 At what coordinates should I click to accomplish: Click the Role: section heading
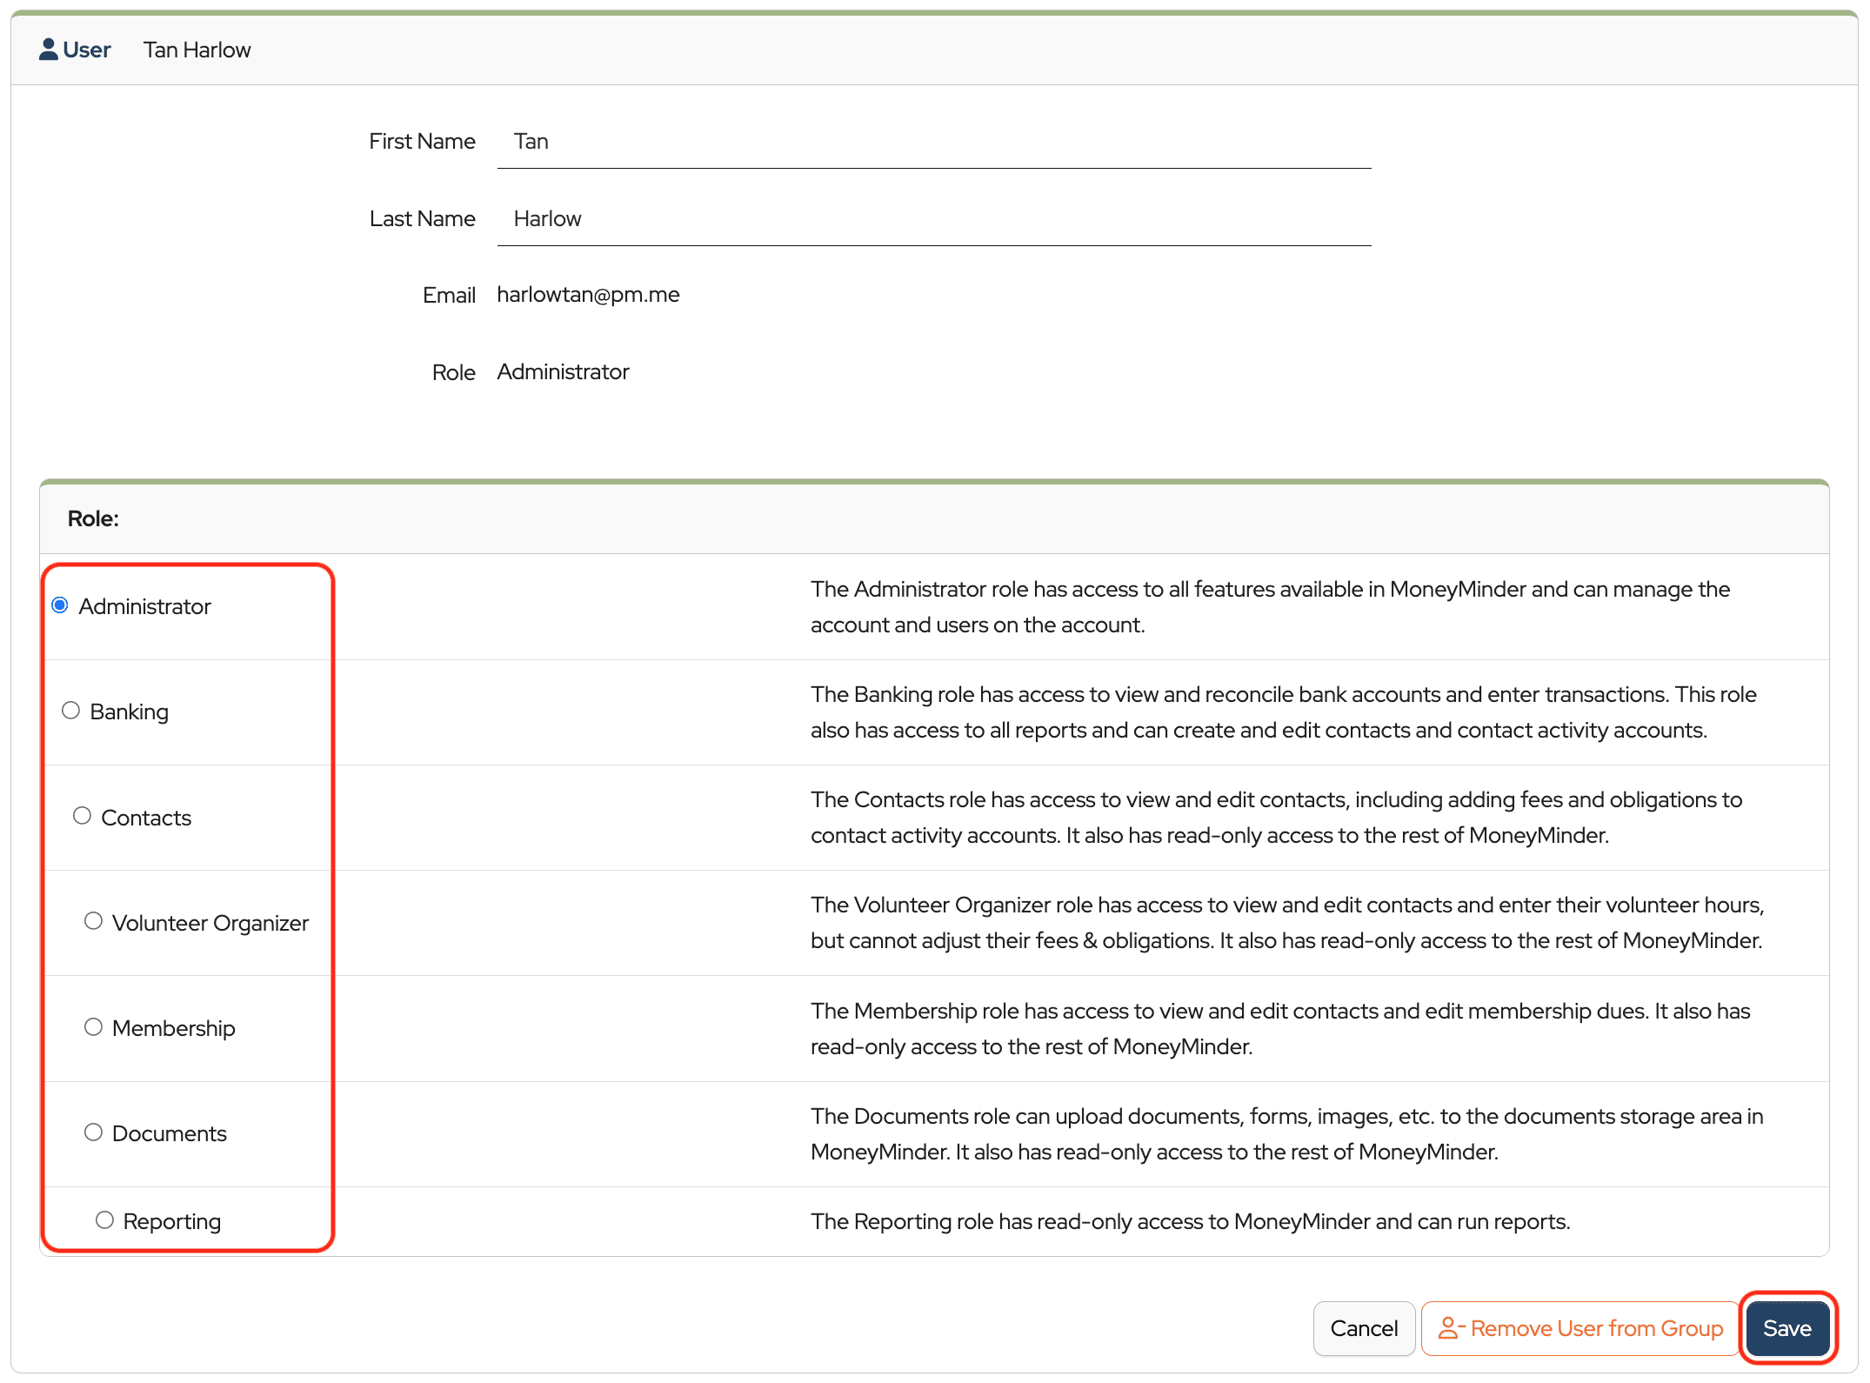tap(93, 518)
